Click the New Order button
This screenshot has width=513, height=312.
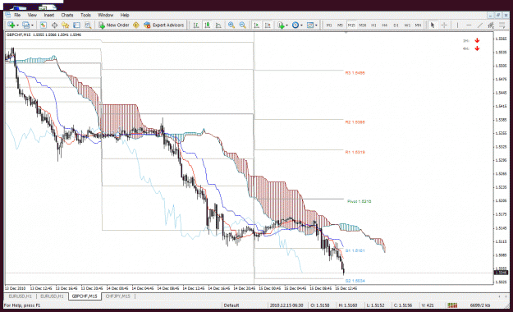click(x=114, y=25)
